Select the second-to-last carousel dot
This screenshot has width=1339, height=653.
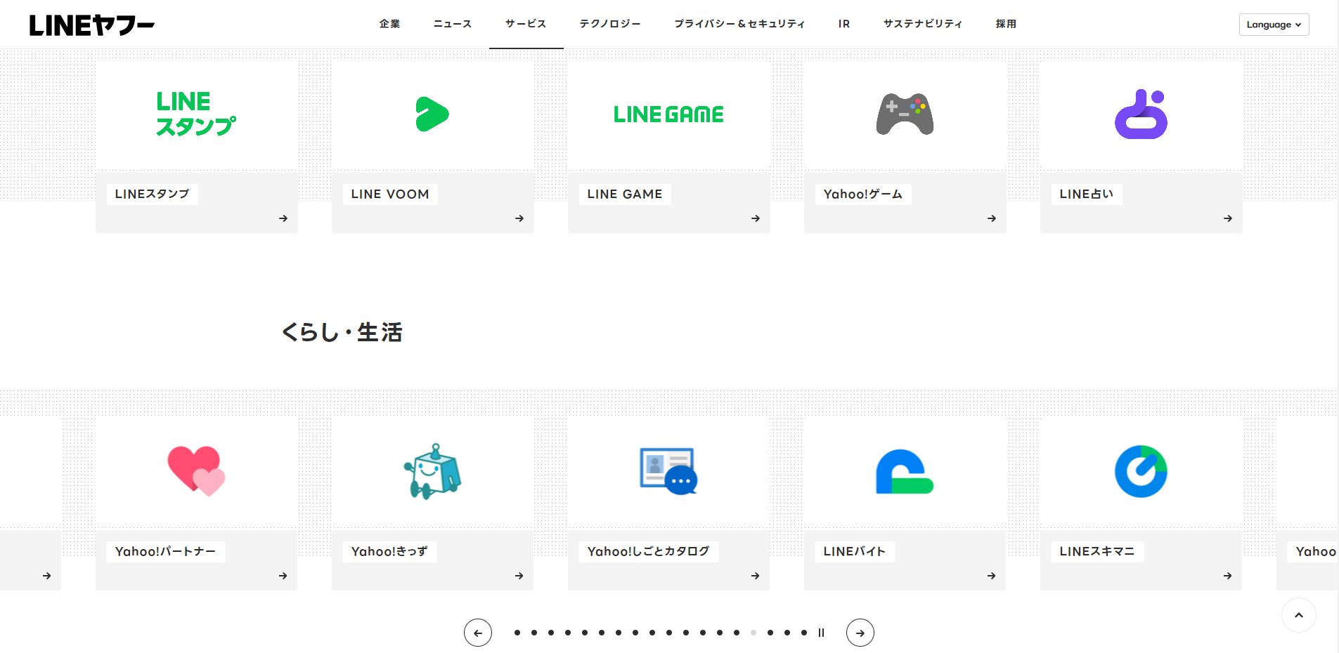[x=787, y=633]
